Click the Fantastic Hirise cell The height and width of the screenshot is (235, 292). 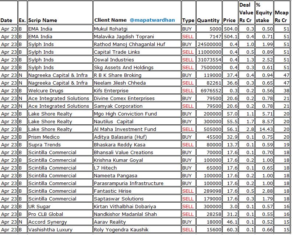pyautogui.click(x=137, y=191)
